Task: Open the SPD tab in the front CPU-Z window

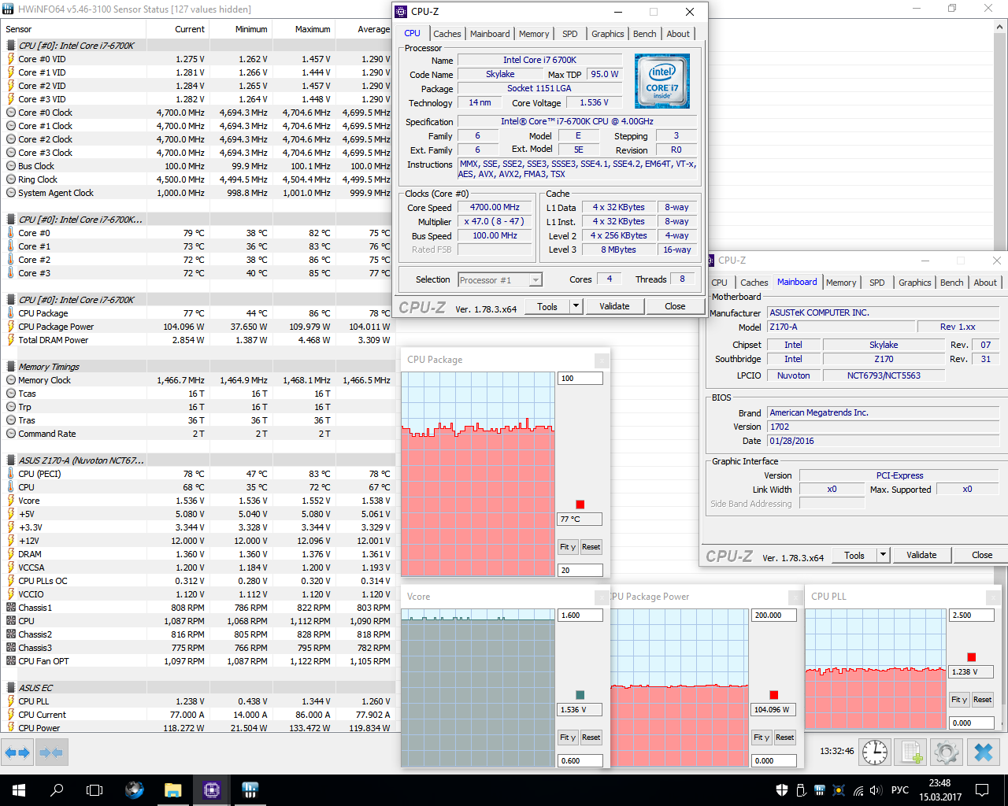Action: pyautogui.click(x=570, y=34)
